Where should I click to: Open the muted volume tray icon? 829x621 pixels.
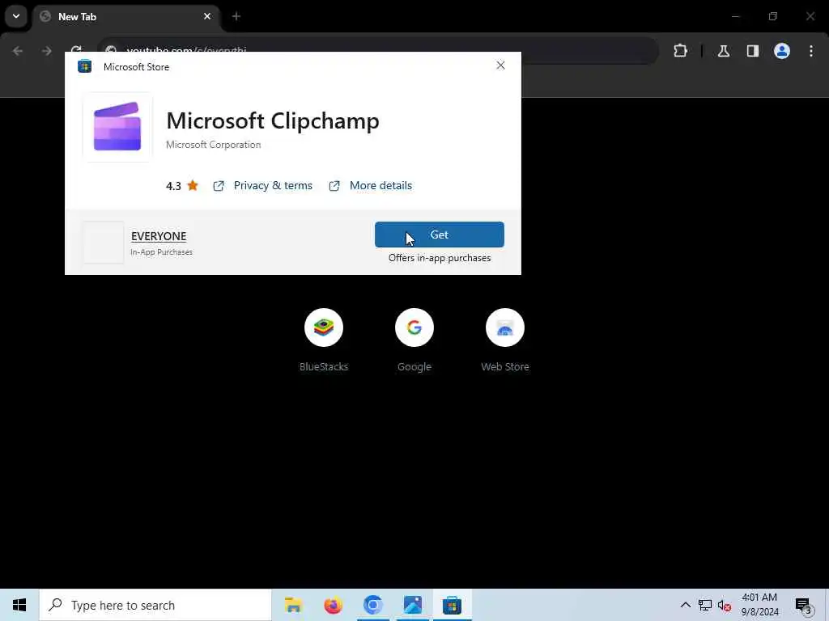(x=725, y=606)
